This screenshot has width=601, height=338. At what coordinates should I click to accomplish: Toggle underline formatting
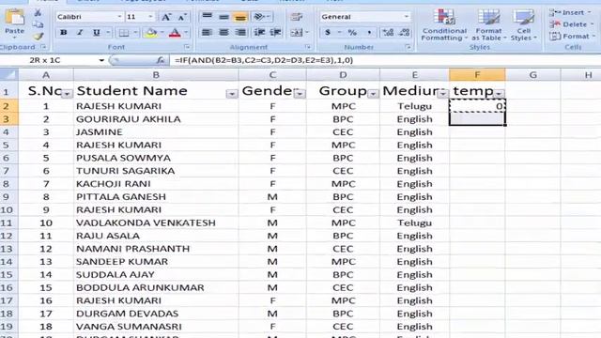[96, 33]
